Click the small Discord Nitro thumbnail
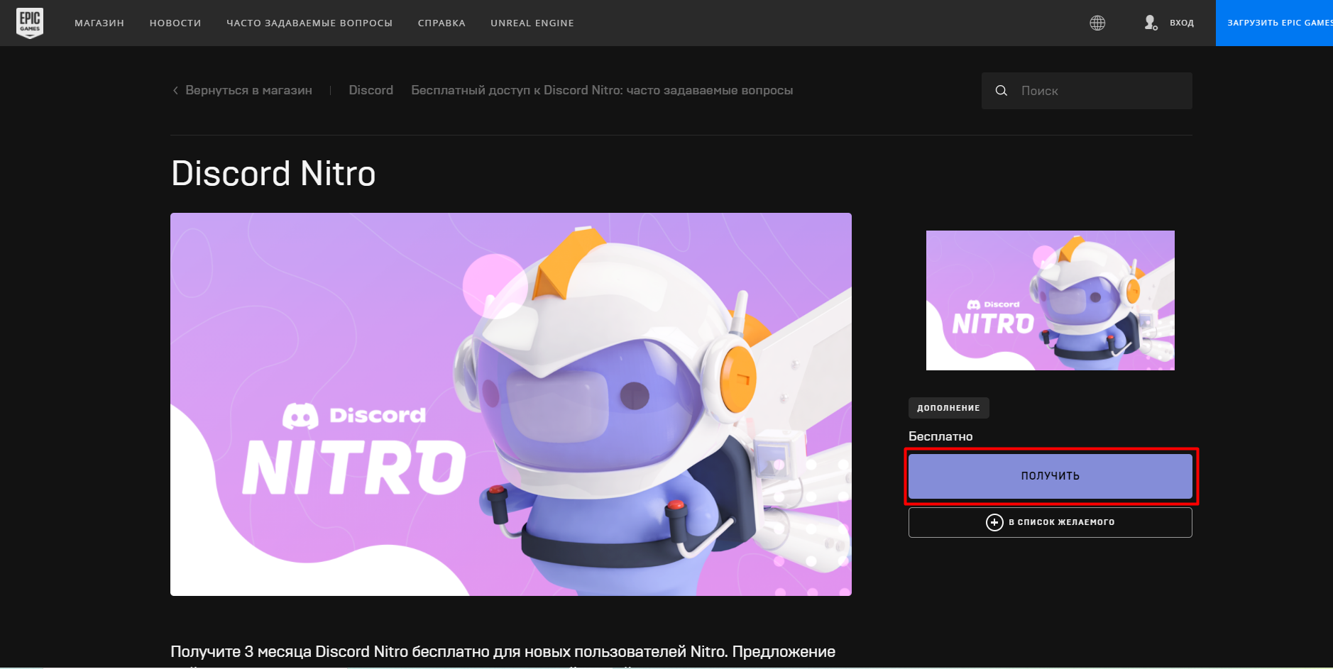This screenshot has width=1333, height=669. tap(1051, 300)
